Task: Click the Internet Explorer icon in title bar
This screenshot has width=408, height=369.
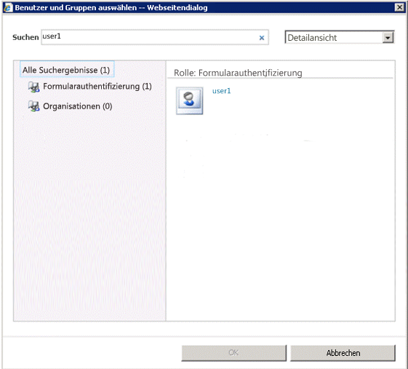Action: [x=8, y=7]
